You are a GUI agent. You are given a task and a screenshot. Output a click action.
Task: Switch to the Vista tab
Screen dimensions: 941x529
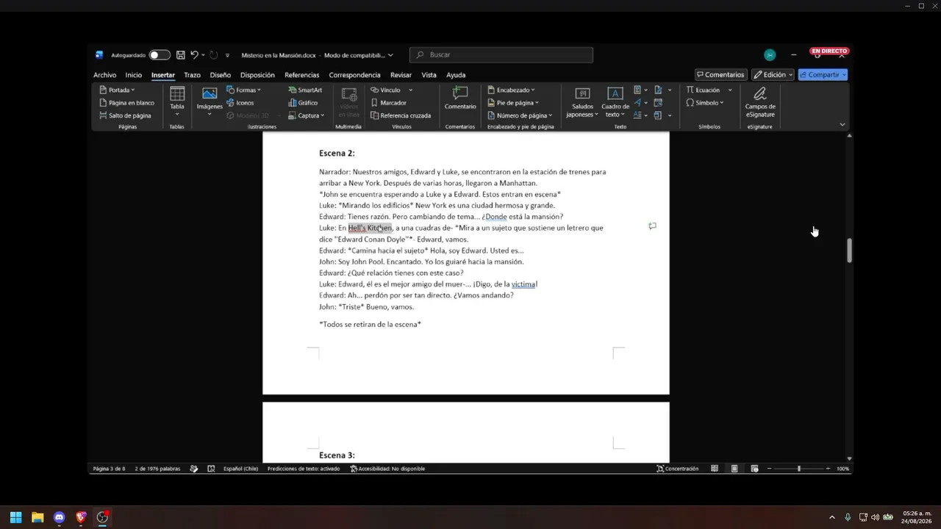[x=429, y=75]
